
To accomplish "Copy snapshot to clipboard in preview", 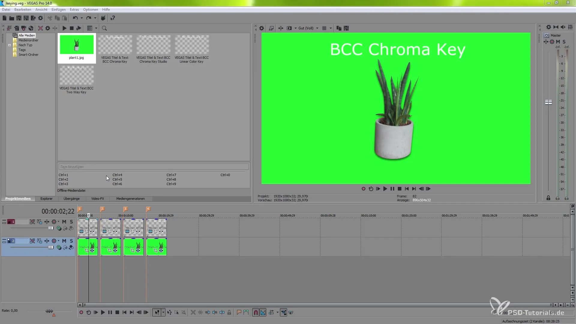I will pyautogui.click(x=339, y=28).
